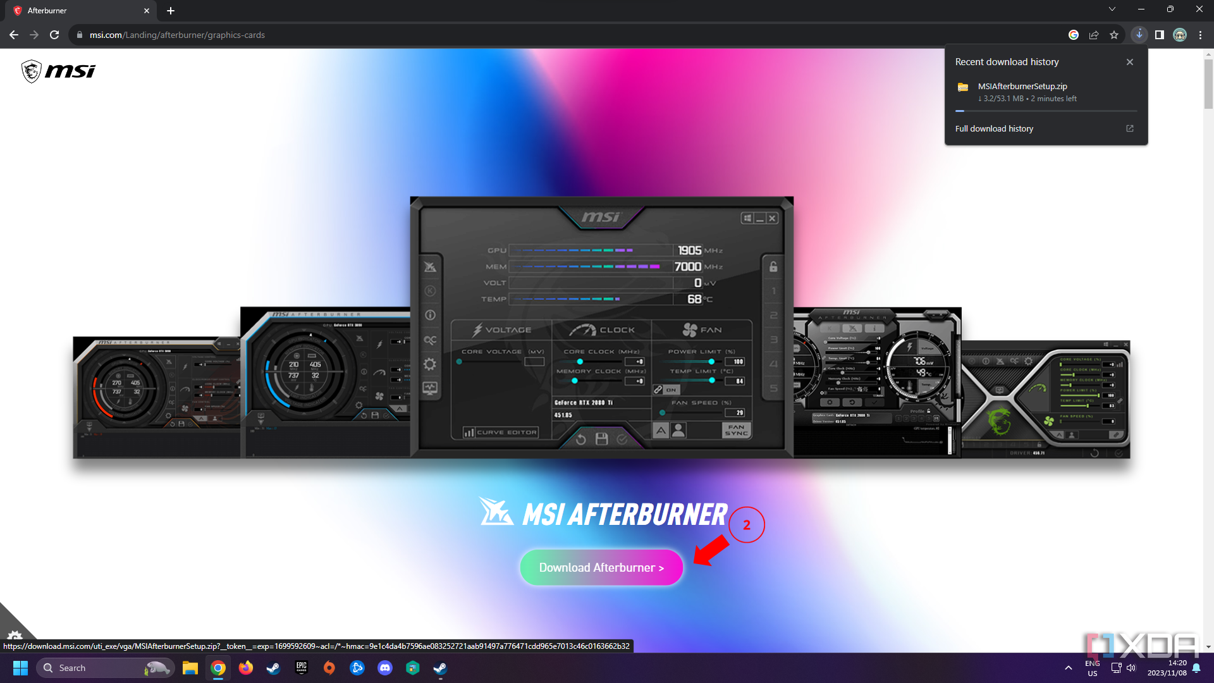
Task: Click the MSI Afterburner VOLTAGE tab
Action: click(x=501, y=329)
